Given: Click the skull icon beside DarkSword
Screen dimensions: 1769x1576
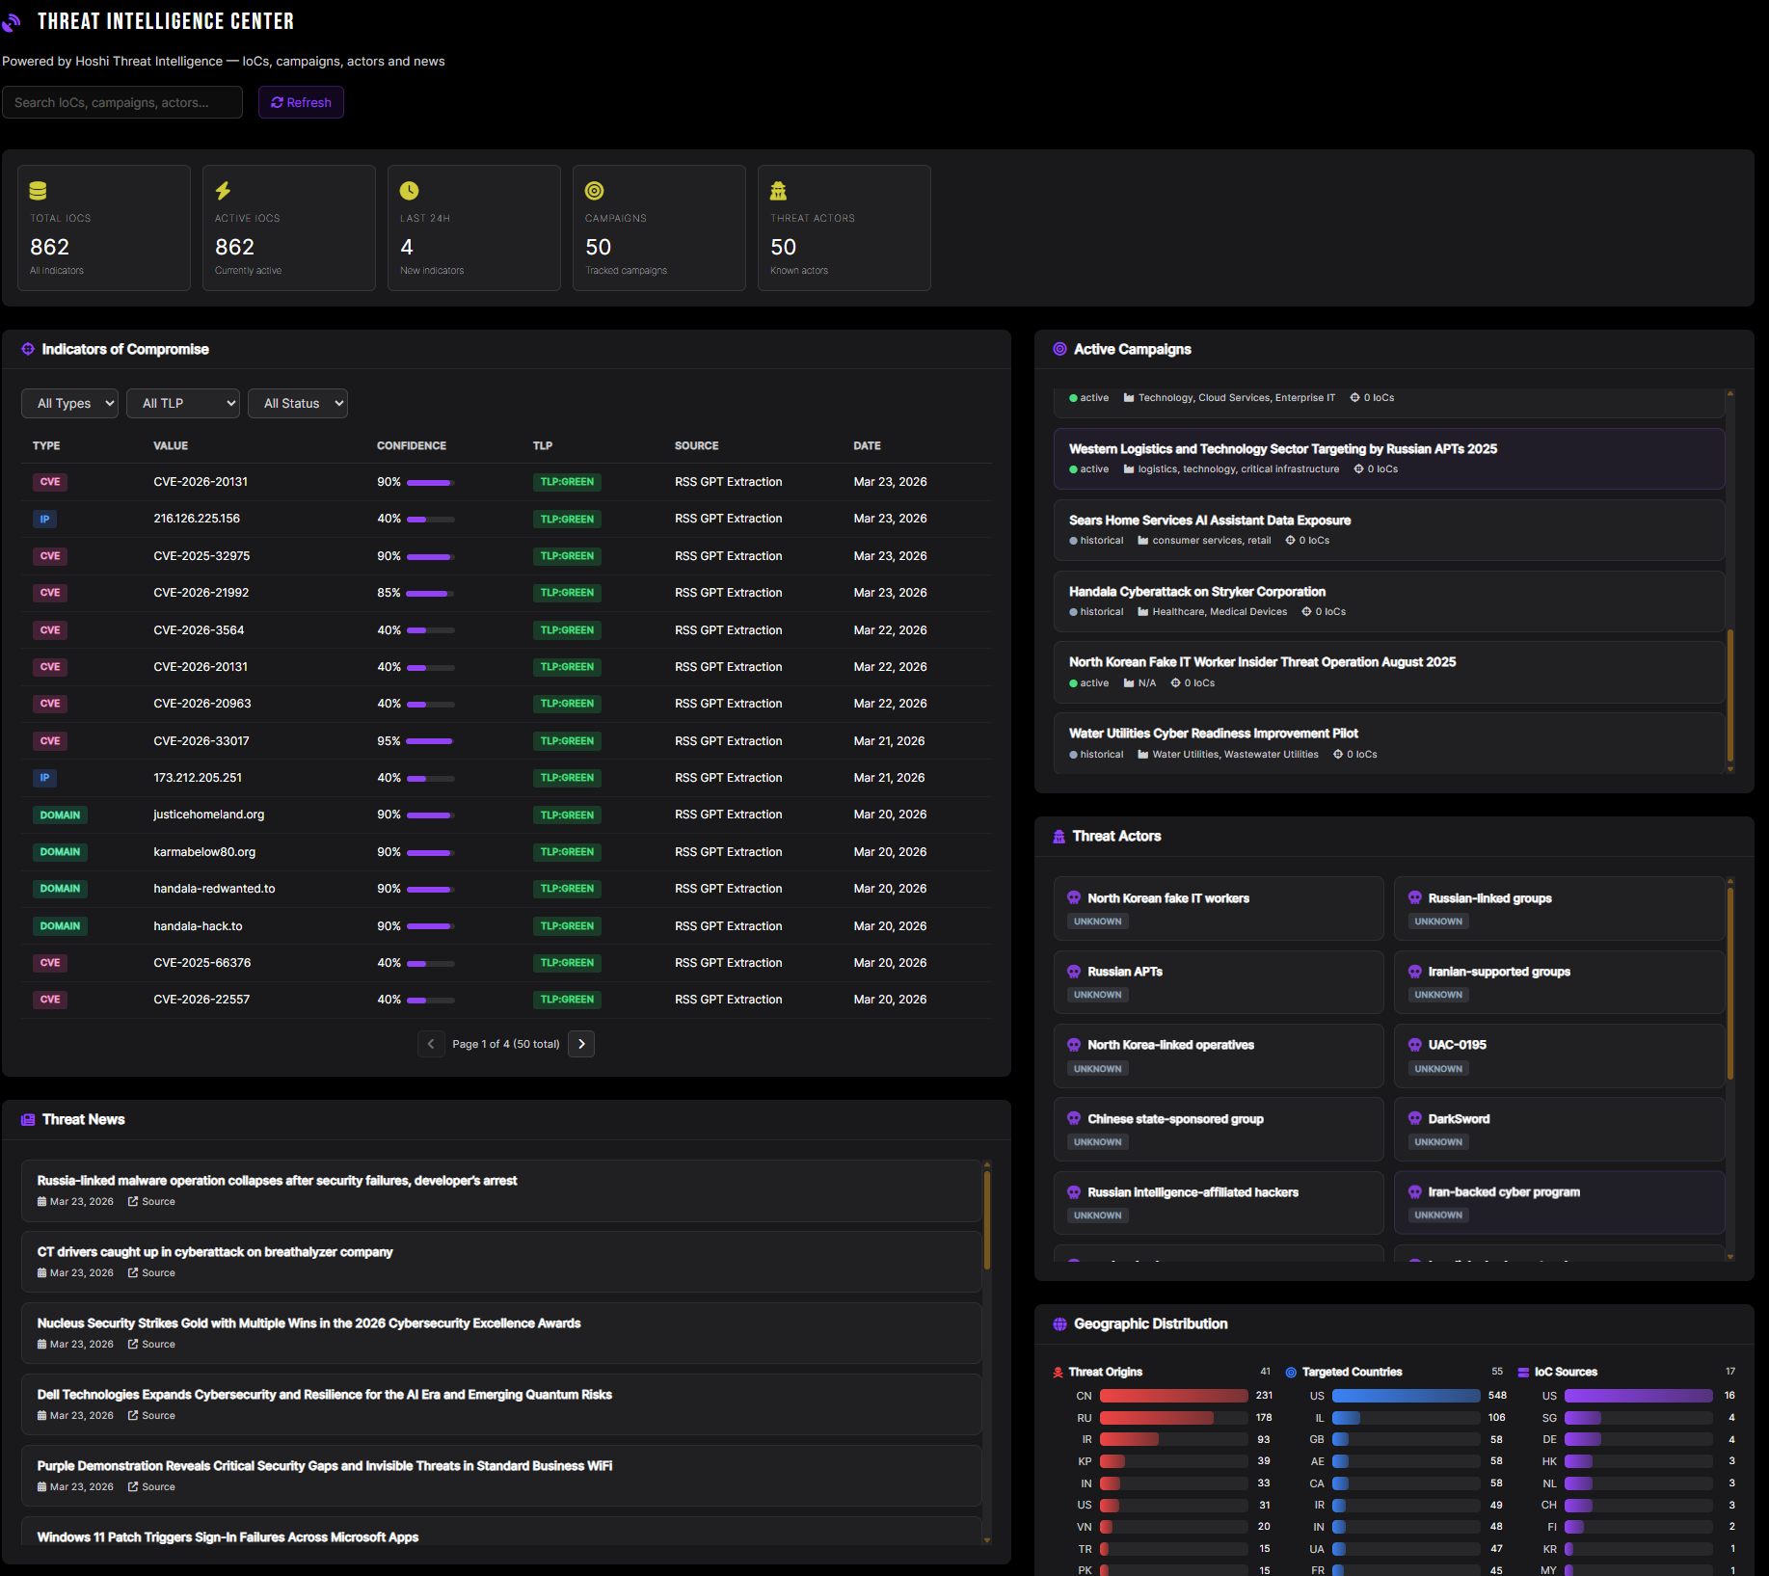Looking at the screenshot, I should pos(1414,1118).
